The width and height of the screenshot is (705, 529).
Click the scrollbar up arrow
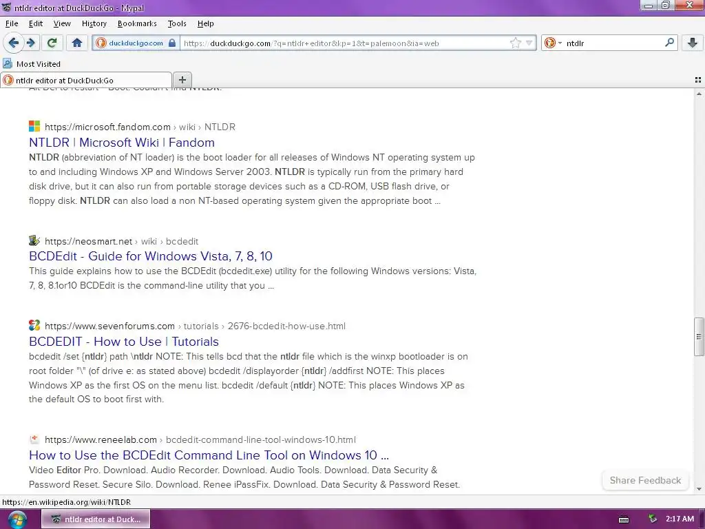(x=699, y=93)
